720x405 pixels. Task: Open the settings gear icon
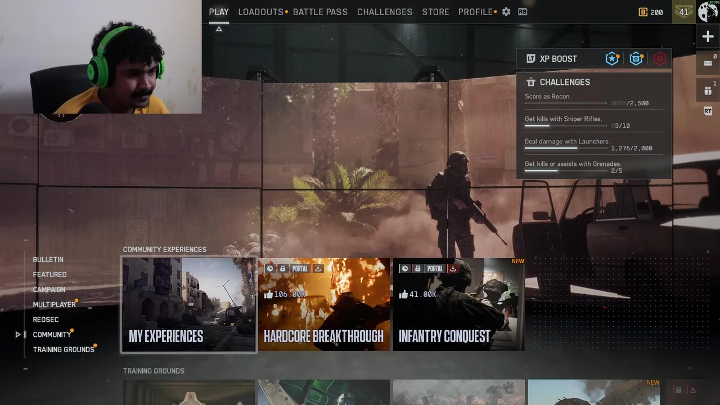(x=506, y=12)
